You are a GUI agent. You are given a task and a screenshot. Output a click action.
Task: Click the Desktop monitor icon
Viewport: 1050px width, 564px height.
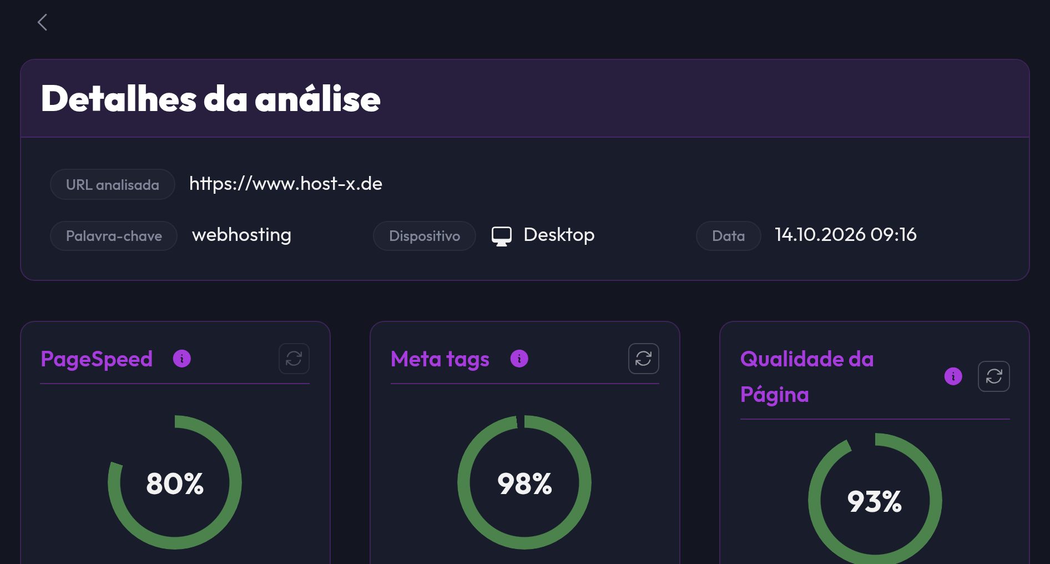(502, 236)
